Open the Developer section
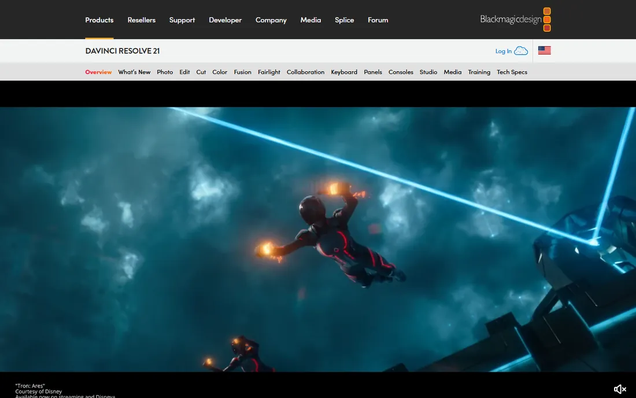 (x=225, y=20)
